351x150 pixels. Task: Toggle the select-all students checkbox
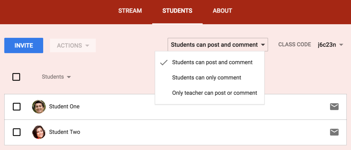16,77
